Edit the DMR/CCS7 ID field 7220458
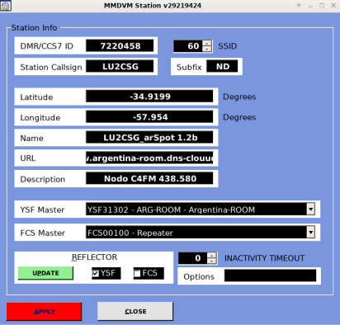 (120, 45)
